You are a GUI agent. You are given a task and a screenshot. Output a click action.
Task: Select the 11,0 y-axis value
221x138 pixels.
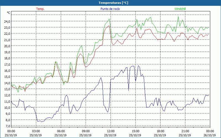click(x=7, y=102)
